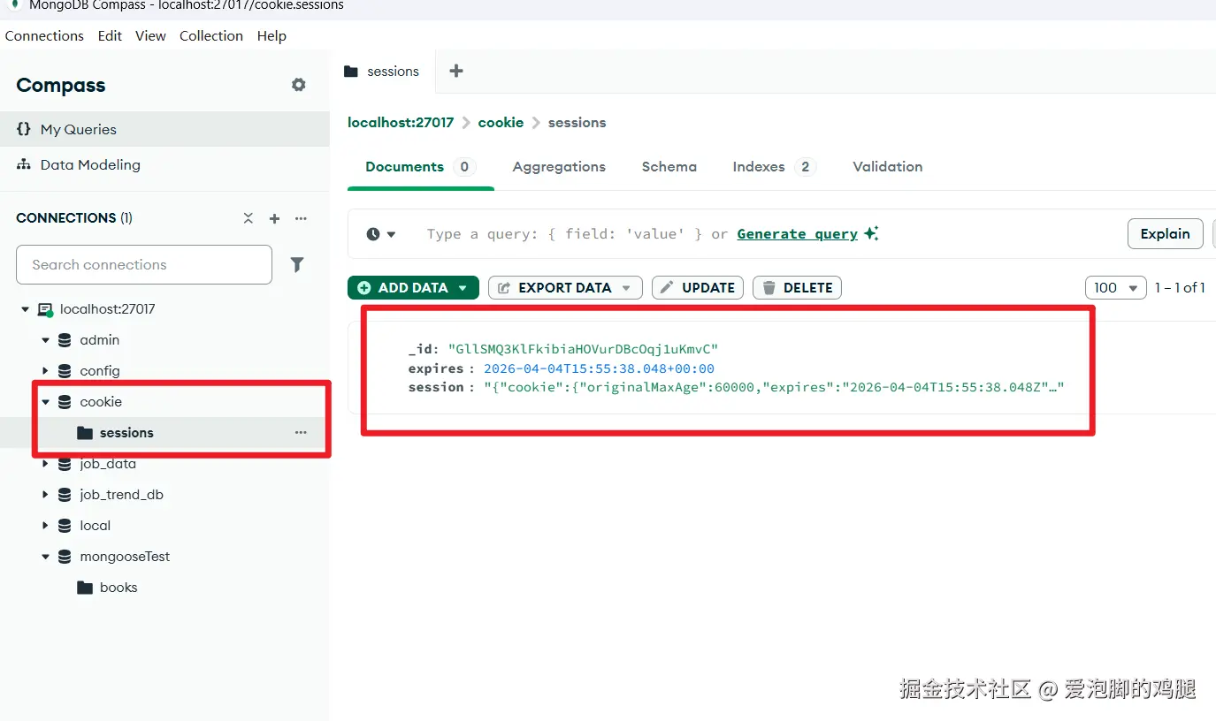Viewport: 1216px width, 721px height.
Task: Go to localhost:27017 breadcrumb
Action: (401, 123)
